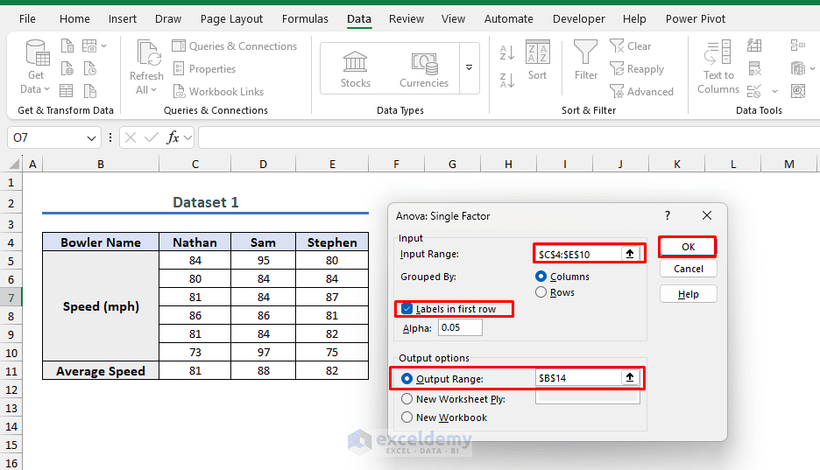Sort A to Z ascending
820x470 pixels.
506,53
